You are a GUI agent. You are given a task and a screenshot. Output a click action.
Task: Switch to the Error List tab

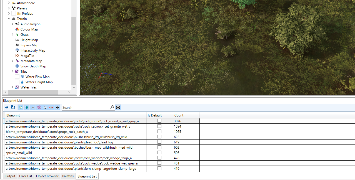click(26, 176)
